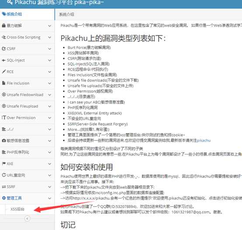Open Unsafe Filedownload menu label

[25, 95]
